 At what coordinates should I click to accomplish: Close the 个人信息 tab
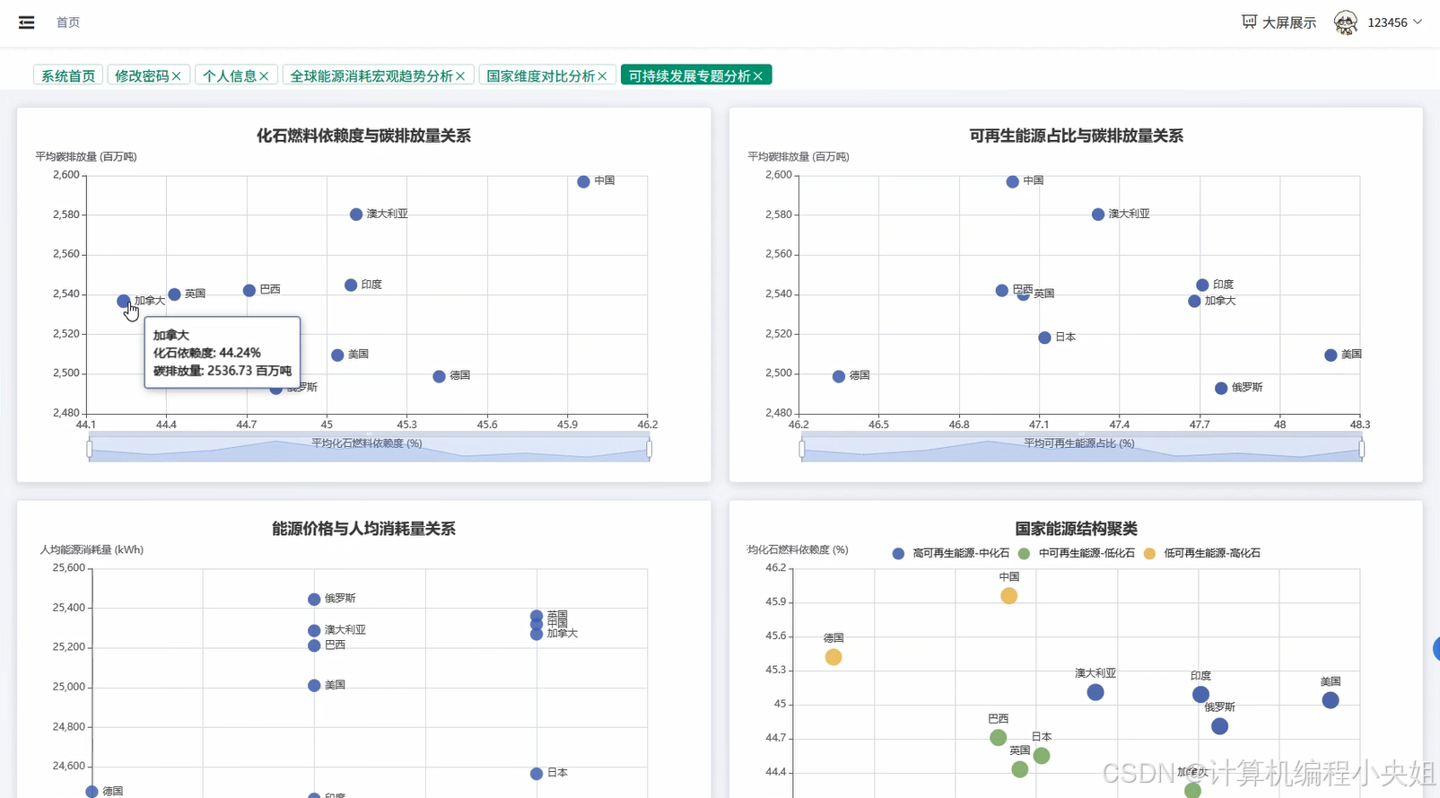(x=264, y=76)
